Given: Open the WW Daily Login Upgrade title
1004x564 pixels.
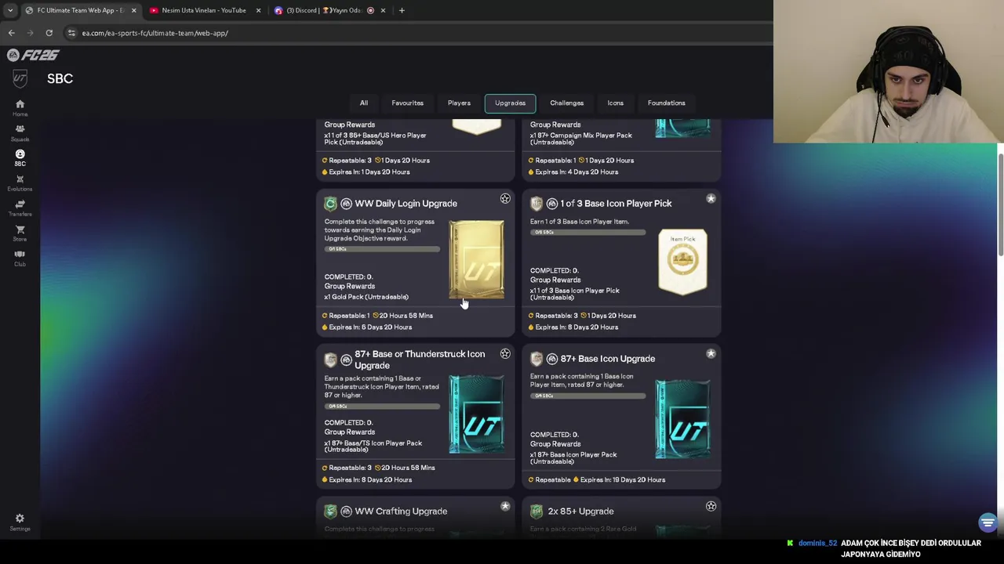Looking at the screenshot, I should (x=406, y=204).
